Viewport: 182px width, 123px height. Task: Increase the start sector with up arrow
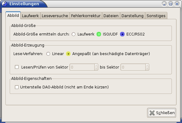pyautogui.click(x=96, y=65)
